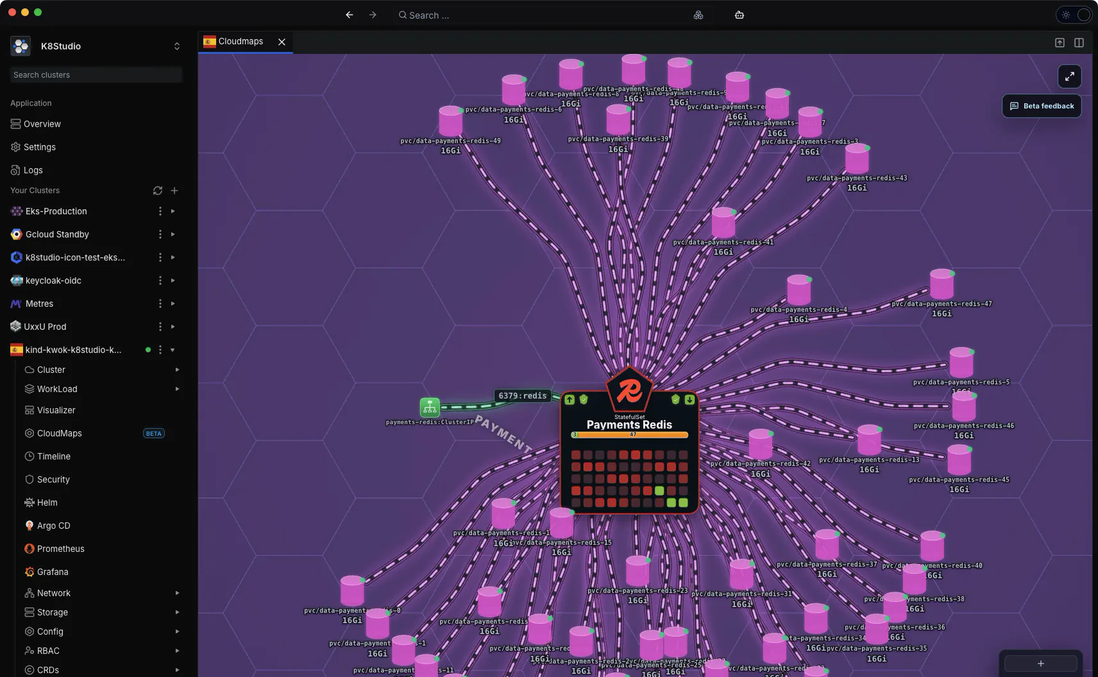1098x677 pixels.
Task: Add a new cluster with plus icon
Action: pyautogui.click(x=174, y=191)
